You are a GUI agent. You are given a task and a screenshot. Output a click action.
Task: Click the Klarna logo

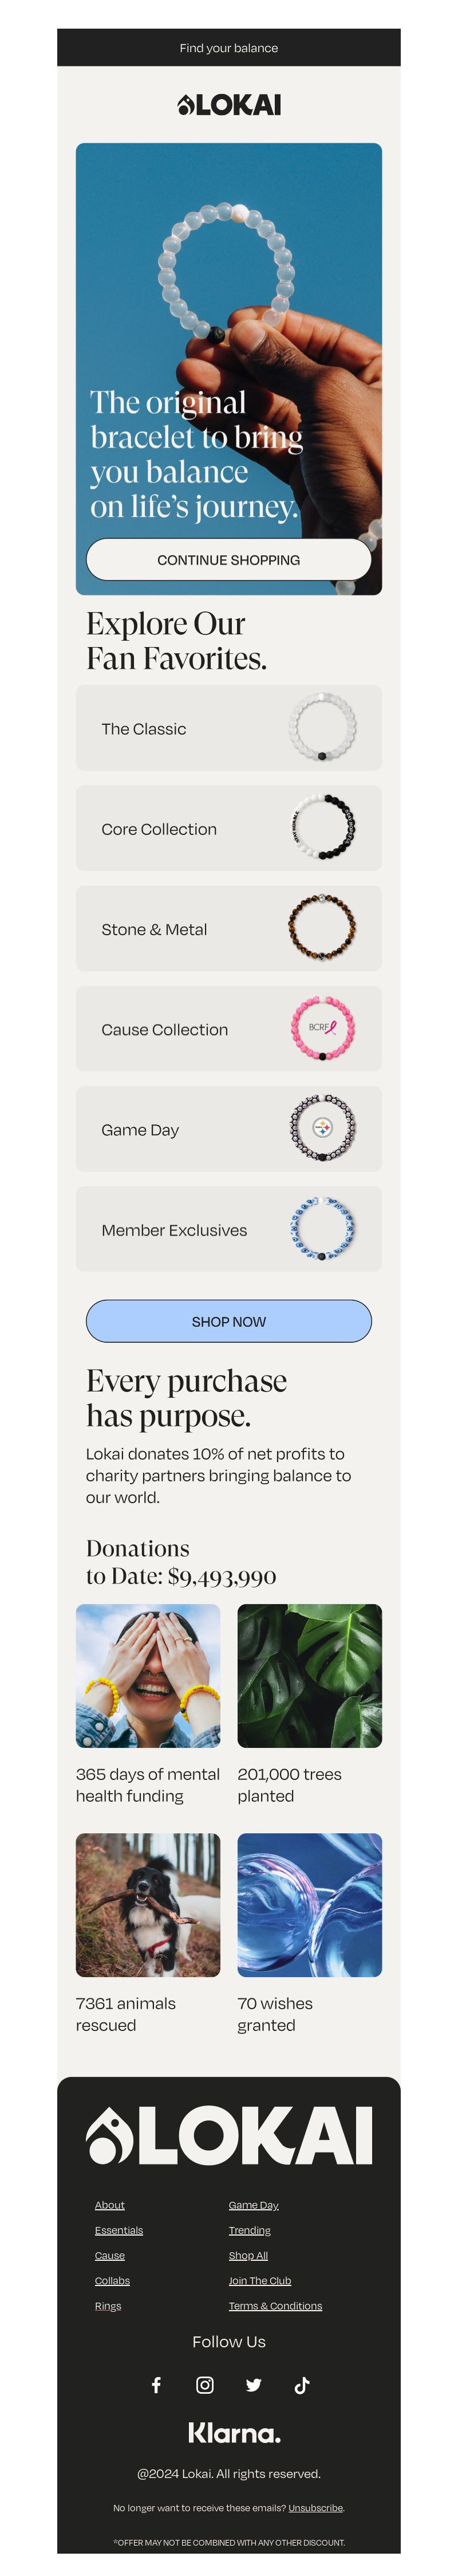pos(234,2432)
